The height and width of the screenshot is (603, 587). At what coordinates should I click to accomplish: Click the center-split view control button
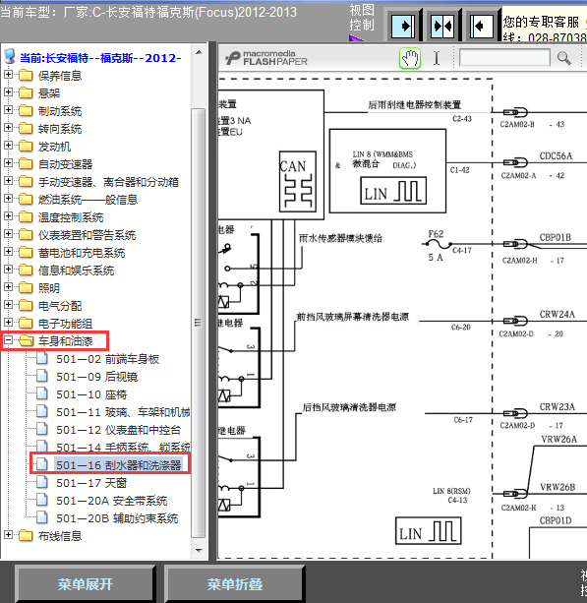tap(442, 27)
